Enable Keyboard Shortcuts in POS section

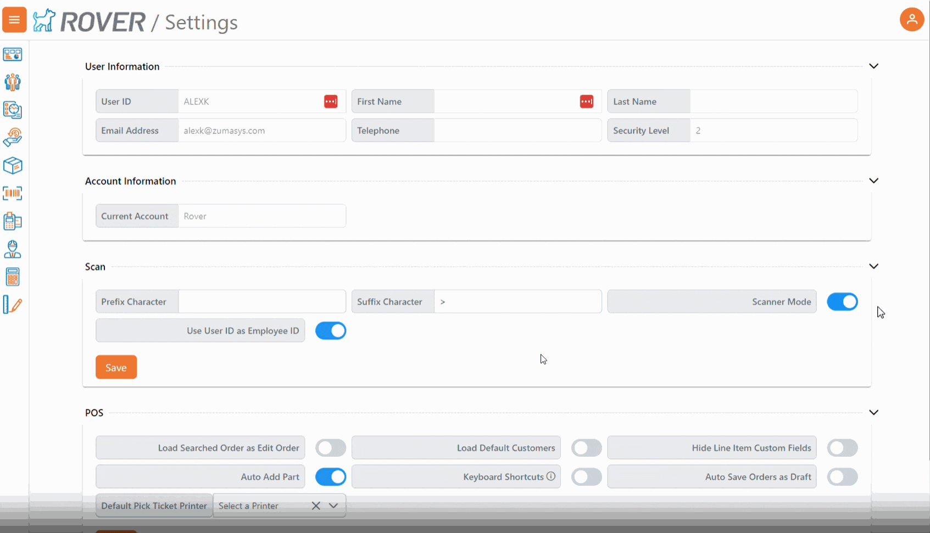point(586,476)
